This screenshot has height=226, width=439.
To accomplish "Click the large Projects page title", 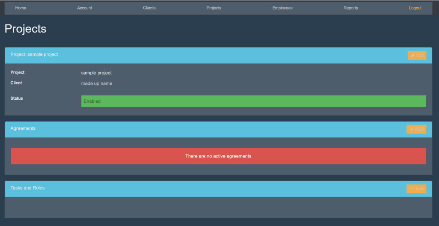I will point(25,29).
